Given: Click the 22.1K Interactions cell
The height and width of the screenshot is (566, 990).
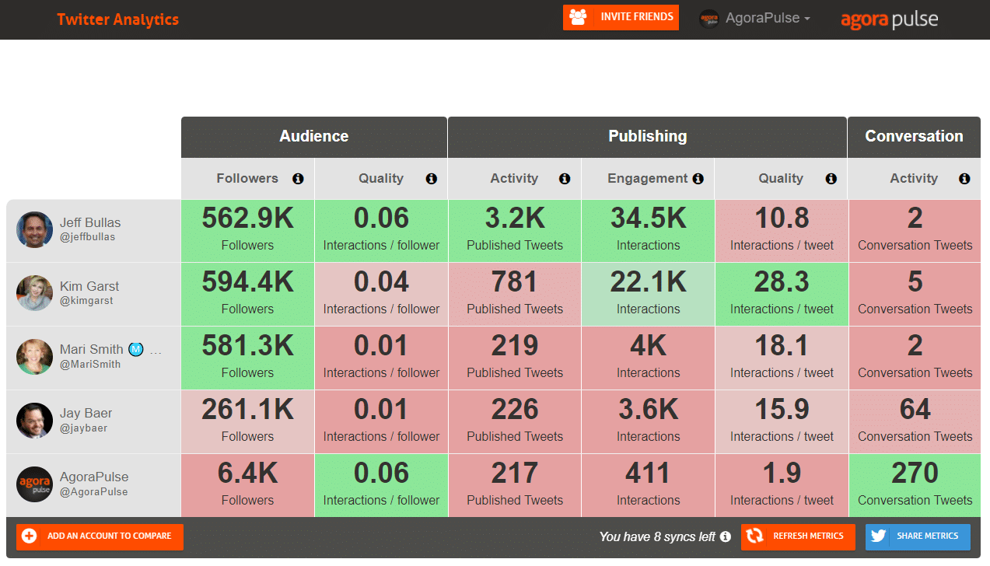Looking at the screenshot, I should 648,295.
